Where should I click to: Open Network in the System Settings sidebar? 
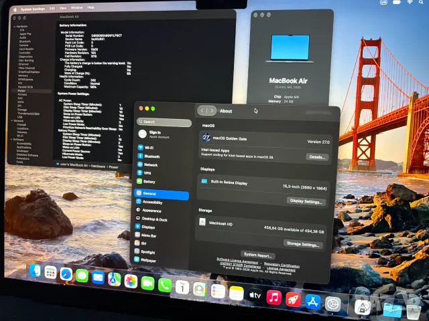tap(147, 165)
